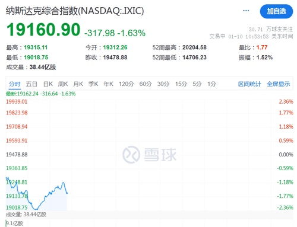This screenshot has width=297, height=227.
Task: Open the 年K yearly chart tab
Action: click(108, 84)
